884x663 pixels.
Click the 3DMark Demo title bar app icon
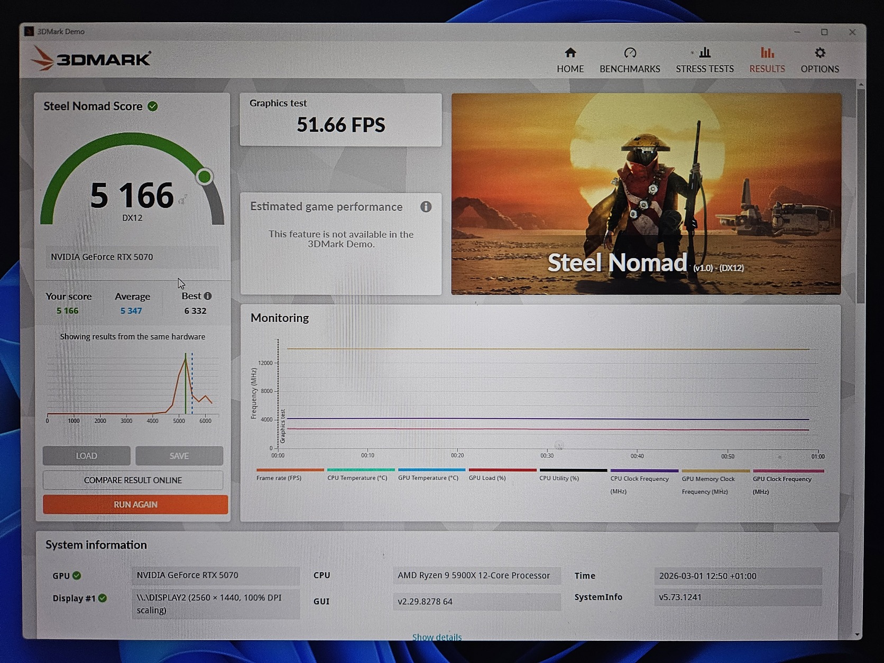pos(29,31)
